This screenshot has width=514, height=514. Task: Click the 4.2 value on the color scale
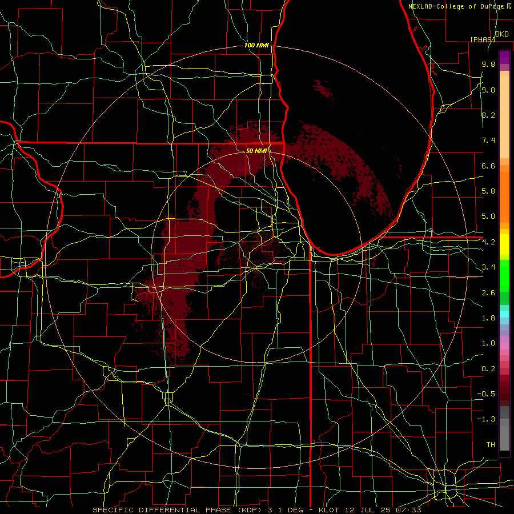point(488,242)
